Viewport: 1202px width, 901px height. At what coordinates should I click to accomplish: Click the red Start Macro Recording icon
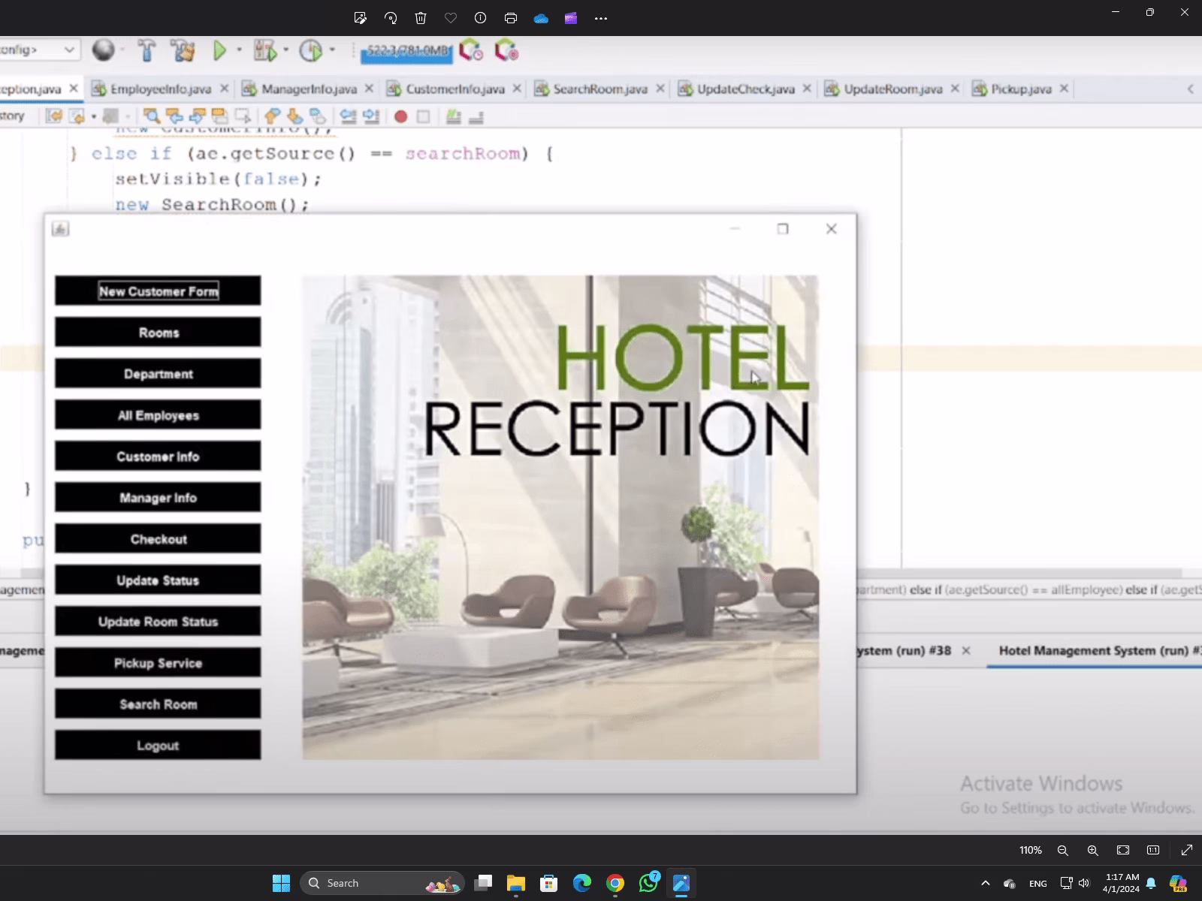401,116
